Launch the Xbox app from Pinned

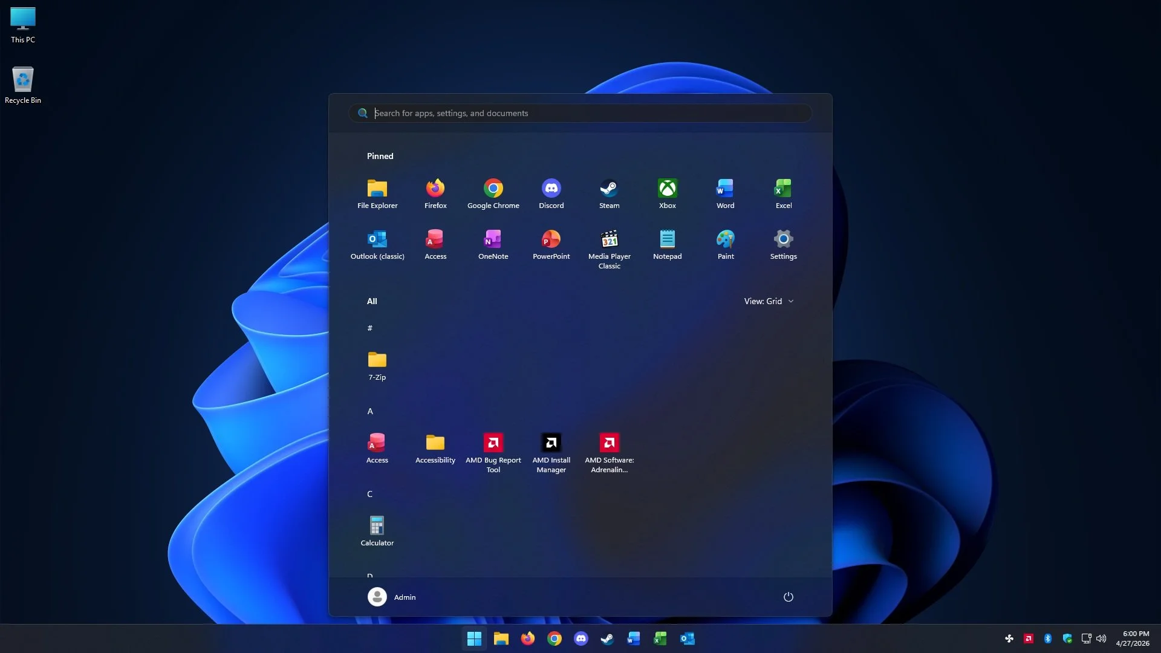point(668,194)
